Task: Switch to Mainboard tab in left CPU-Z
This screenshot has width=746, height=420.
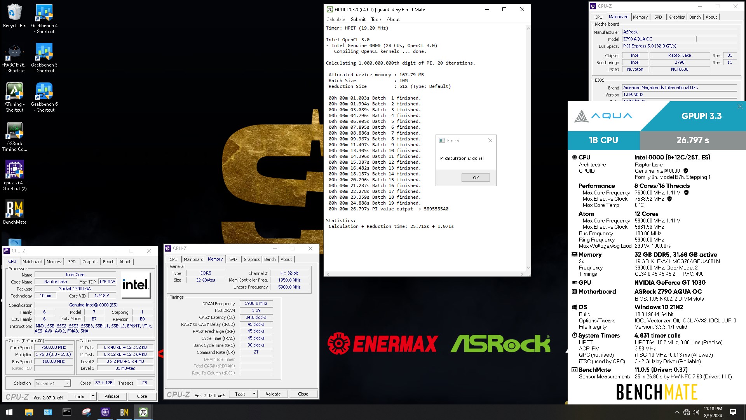Action: pos(32,262)
